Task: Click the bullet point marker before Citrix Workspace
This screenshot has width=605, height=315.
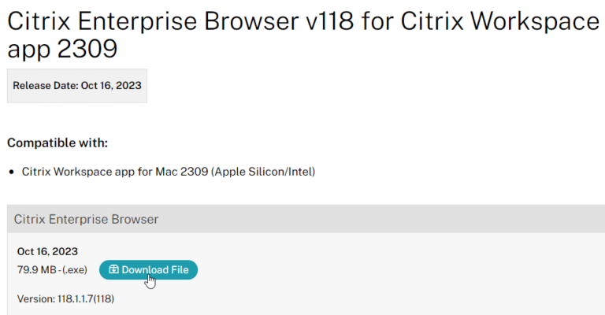Action: click(11, 172)
